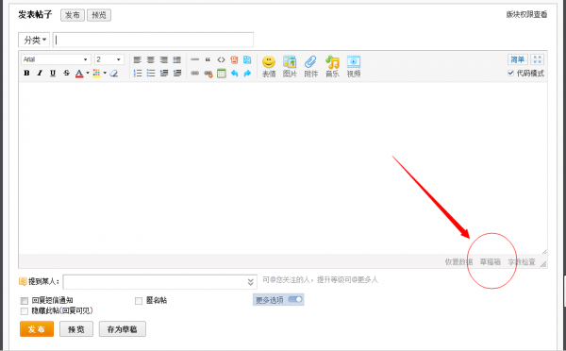The width and height of the screenshot is (566, 351).
Task: Click the background highlight color grid icon
Action: tap(96, 74)
